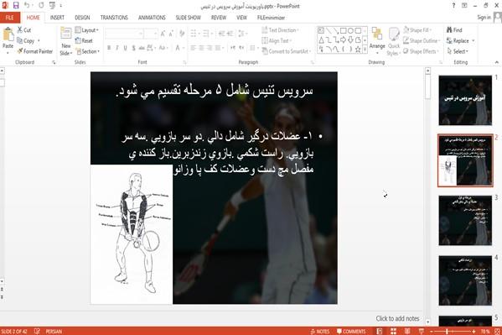The height and width of the screenshot is (335, 502).
Task: Go to the SLIDE SHOW tab
Action: 189,18
